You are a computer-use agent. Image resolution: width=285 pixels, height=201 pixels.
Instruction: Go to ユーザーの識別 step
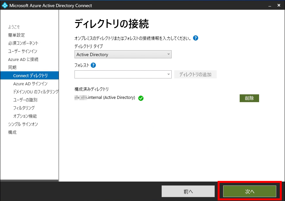pos(25,100)
